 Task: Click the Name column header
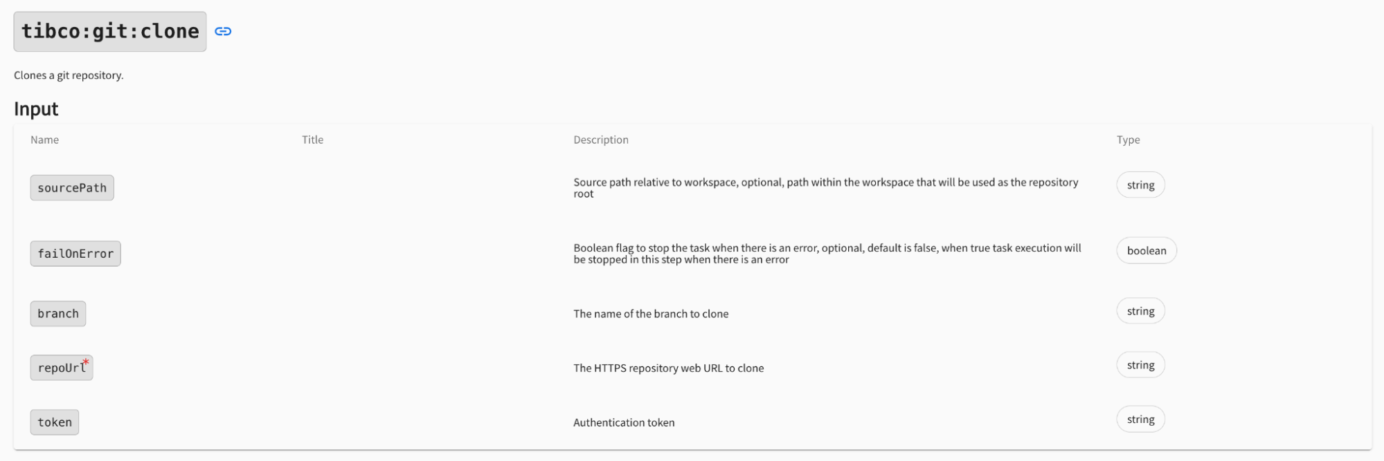pos(45,140)
